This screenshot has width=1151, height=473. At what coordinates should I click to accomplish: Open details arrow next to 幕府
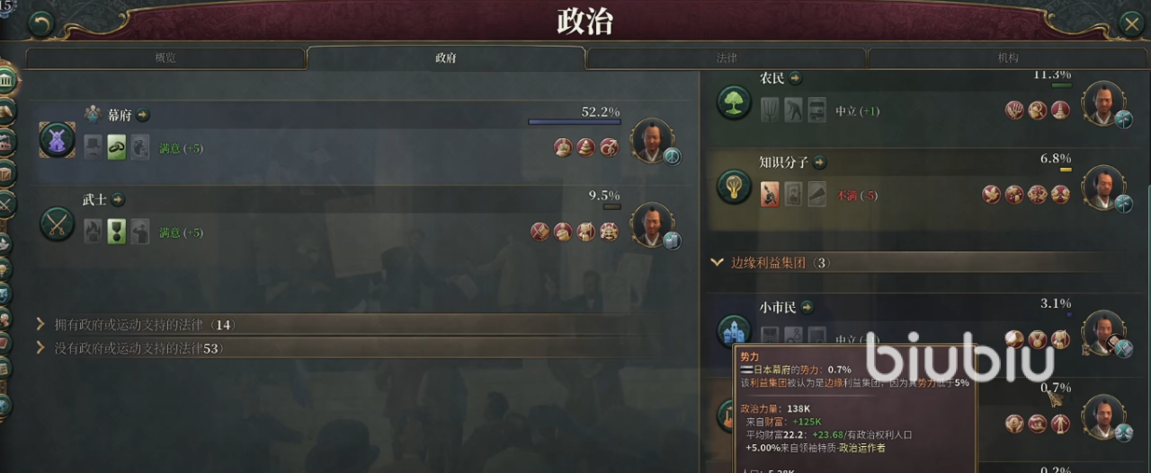point(144,115)
